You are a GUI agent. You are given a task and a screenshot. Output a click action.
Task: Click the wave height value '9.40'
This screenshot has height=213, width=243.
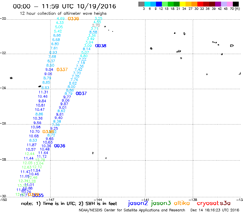(x=58, y=118)
